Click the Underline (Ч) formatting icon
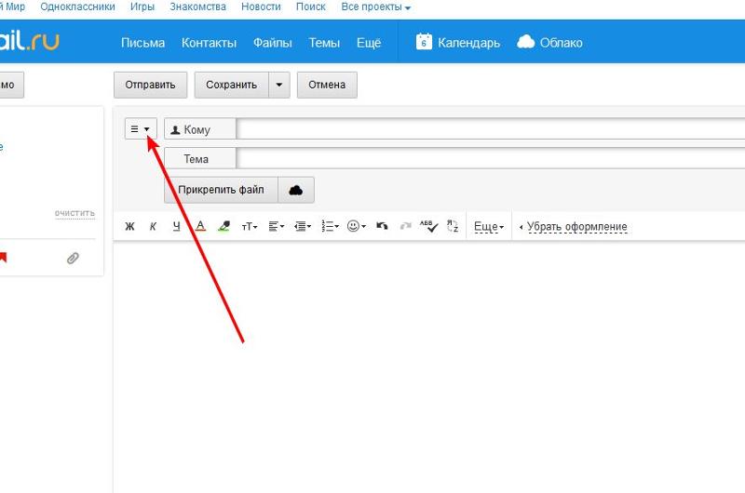The image size is (745, 493). point(176,226)
